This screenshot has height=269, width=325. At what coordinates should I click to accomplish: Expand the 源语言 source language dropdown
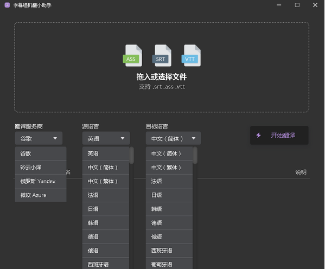click(106, 138)
